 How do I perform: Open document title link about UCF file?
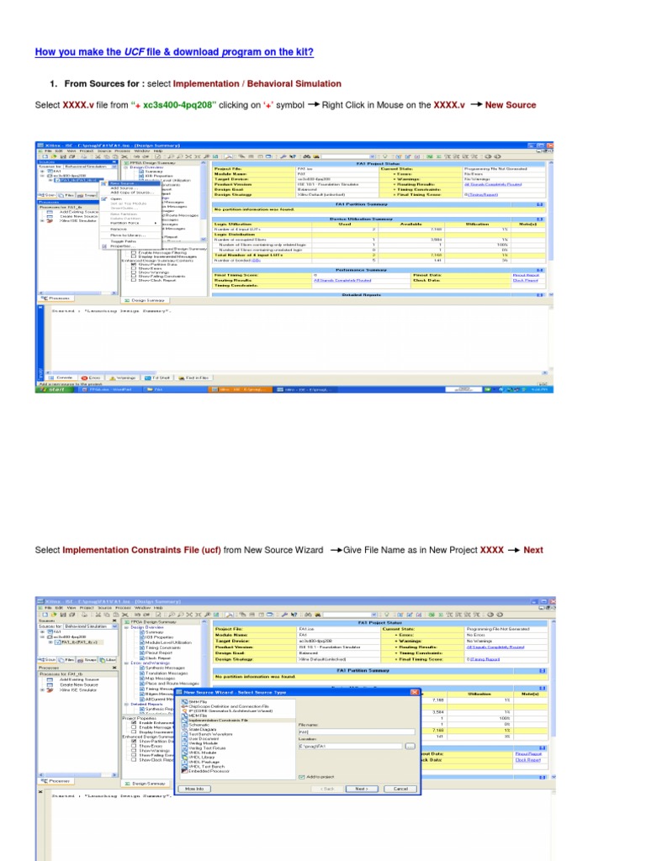(174, 51)
